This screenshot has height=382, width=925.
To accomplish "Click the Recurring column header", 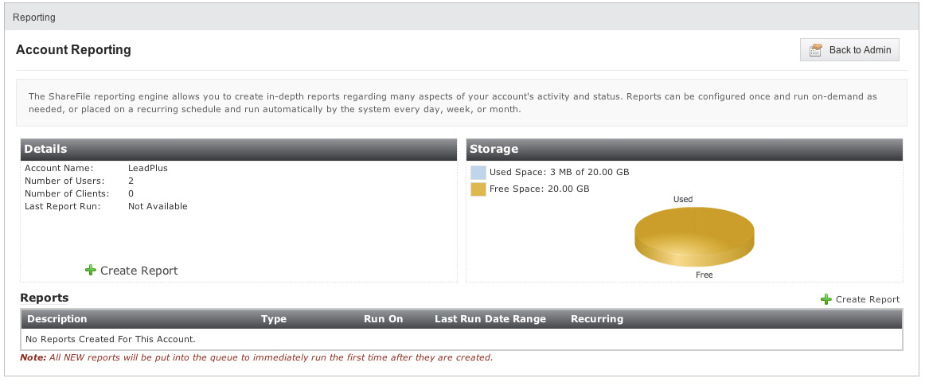I will (597, 319).
